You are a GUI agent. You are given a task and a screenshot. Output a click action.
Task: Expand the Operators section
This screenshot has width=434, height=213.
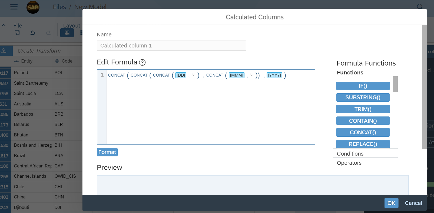click(x=349, y=163)
